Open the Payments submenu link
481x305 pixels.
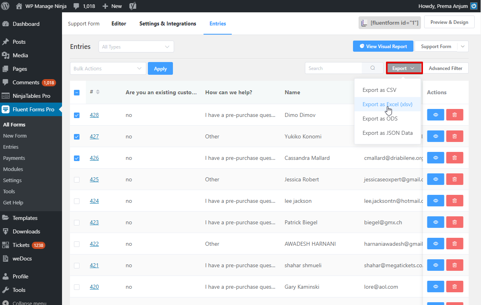14,158
